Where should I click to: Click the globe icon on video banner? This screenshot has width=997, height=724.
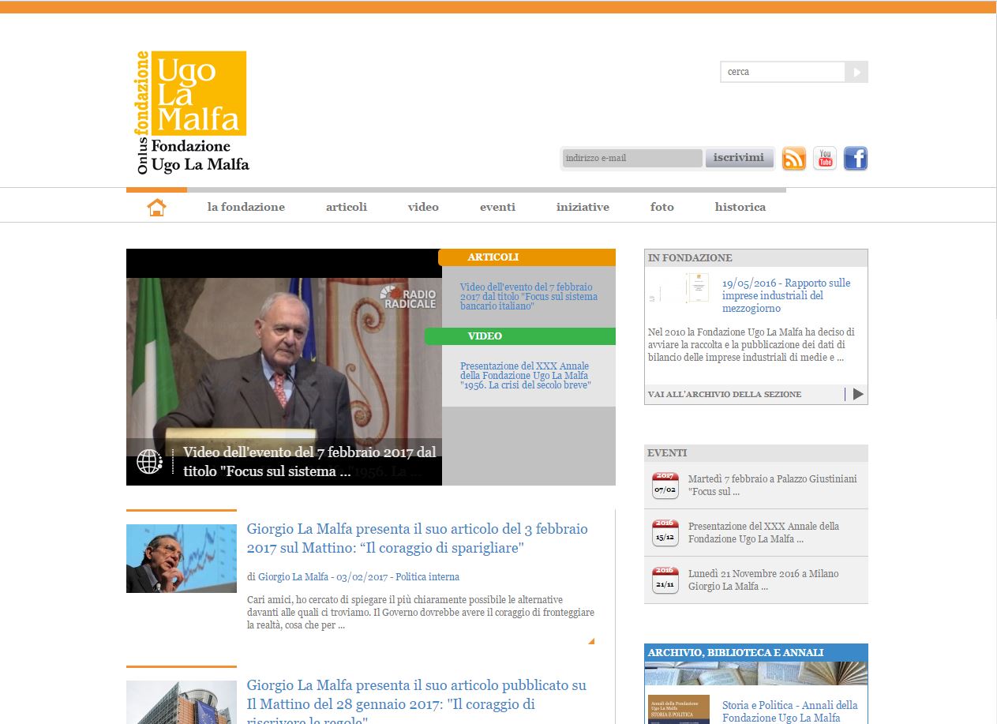[149, 461]
